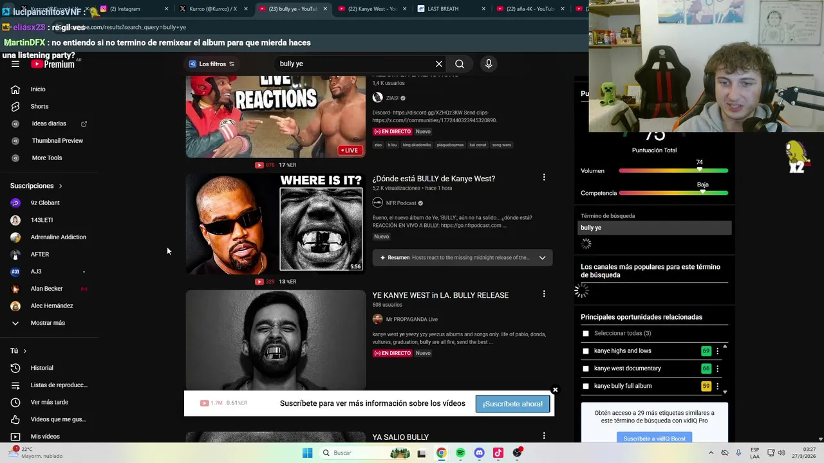
Task: Open options for YE KANYE WEST in LA video
Action: point(544,294)
